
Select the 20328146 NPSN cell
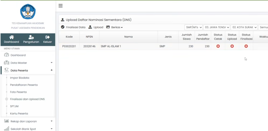tap(90, 46)
